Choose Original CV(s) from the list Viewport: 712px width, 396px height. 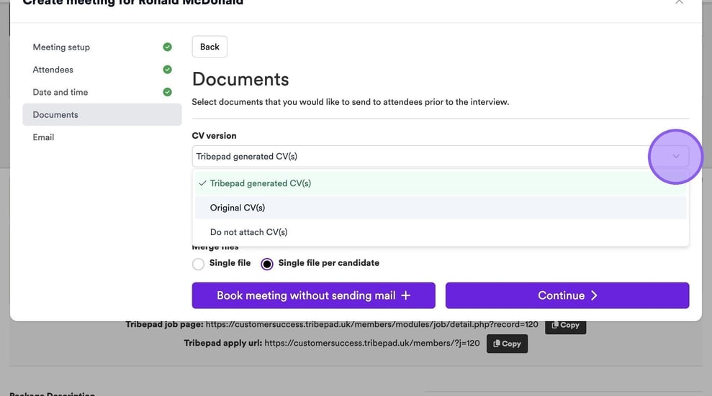[x=238, y=208]
